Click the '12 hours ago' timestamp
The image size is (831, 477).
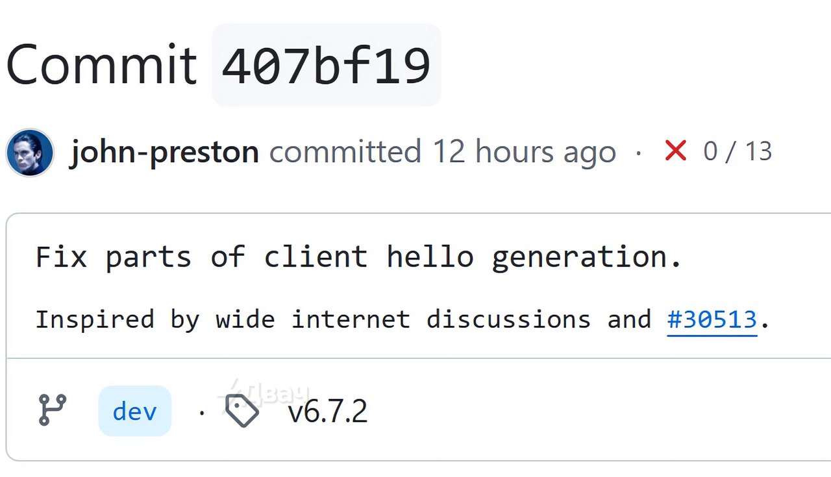point(524,153)
